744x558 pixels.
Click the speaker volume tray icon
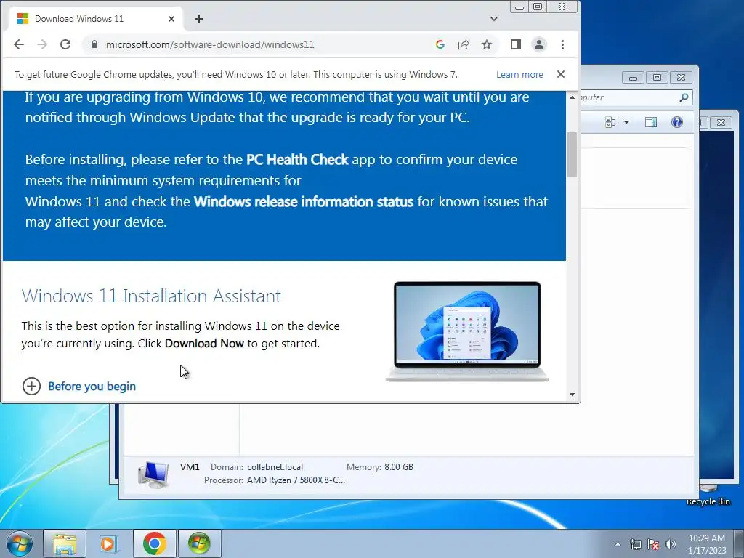point(671,544)
